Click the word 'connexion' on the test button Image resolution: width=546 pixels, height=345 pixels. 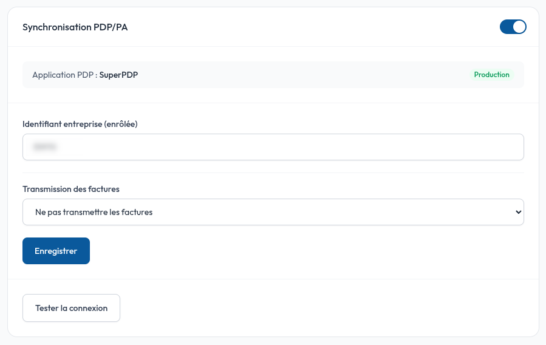(89, 308)
